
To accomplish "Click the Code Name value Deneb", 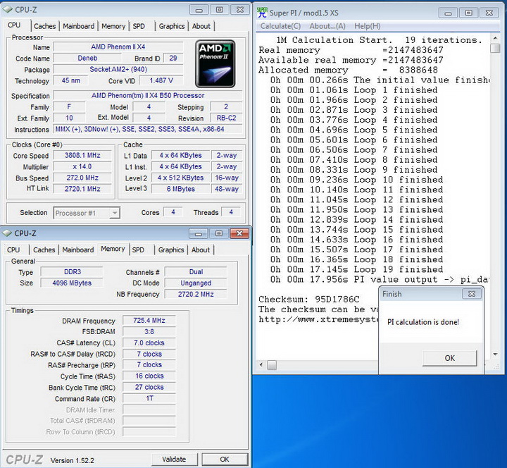I will pyautogui.click(x=87, y=58).
